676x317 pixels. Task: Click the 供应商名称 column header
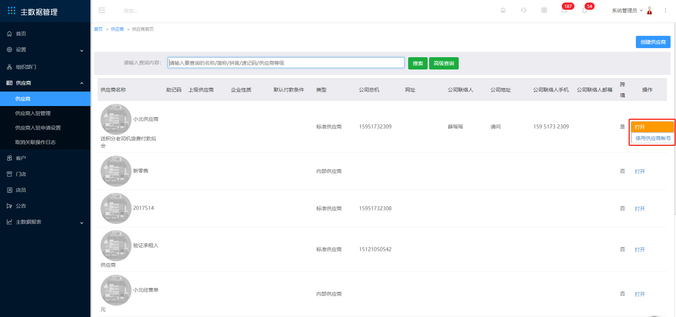pyautogui.click(x=113, y=90)
